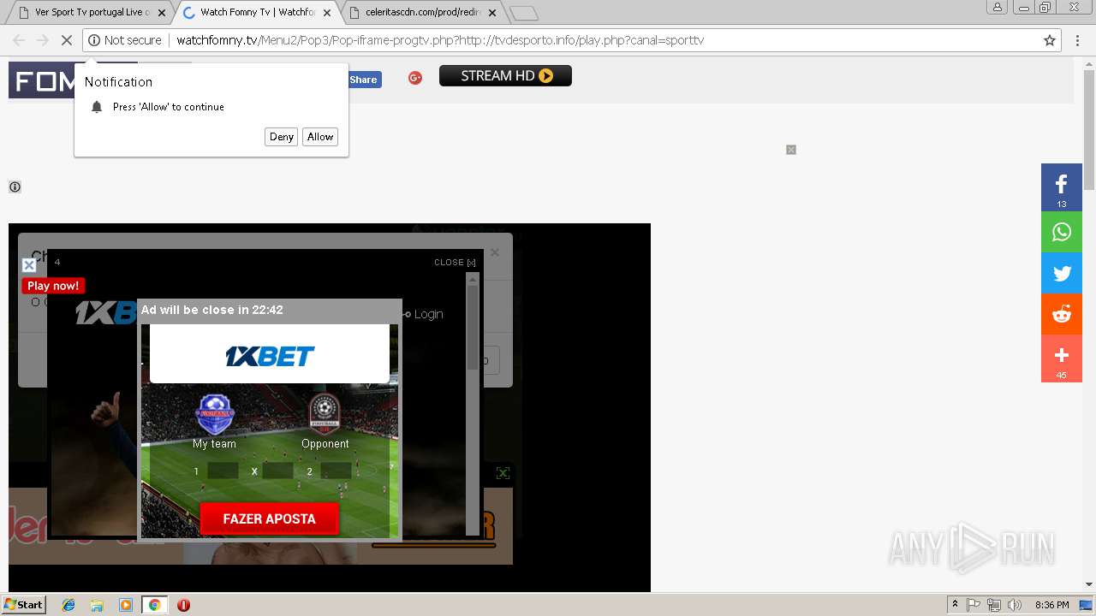Click the CLOSE [x] link on the ad
The height and width of the screenshot is (616, 1096).
(x=455, y=263)
